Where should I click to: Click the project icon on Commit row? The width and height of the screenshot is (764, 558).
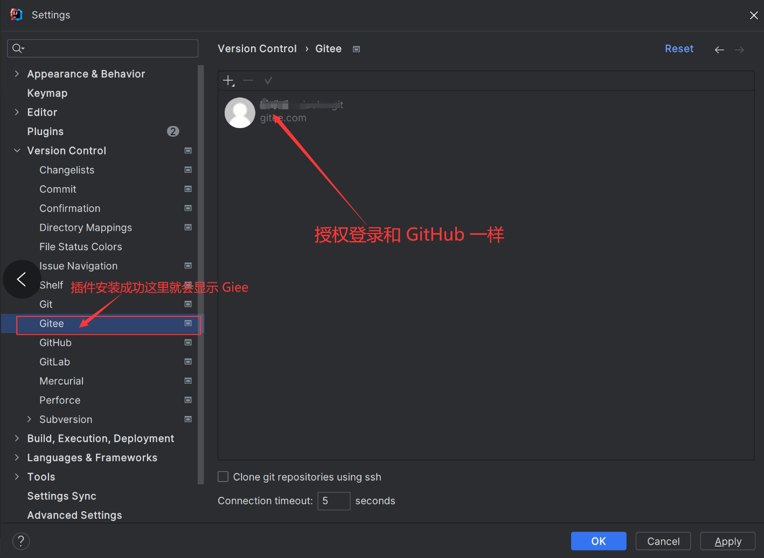pos(188,189)
